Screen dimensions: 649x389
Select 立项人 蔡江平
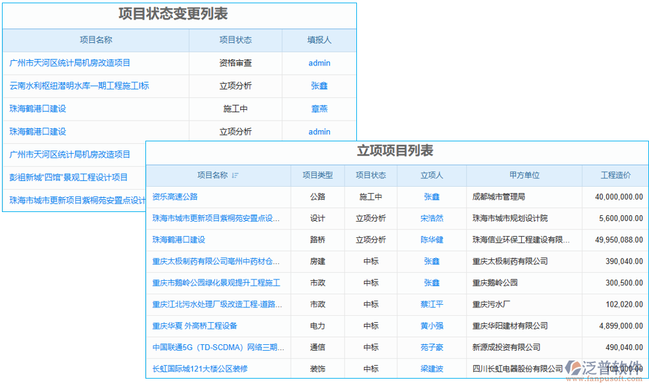tap(432, 304)
